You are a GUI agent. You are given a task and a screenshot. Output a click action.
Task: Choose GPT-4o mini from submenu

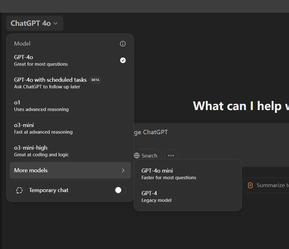pos(188,174)
